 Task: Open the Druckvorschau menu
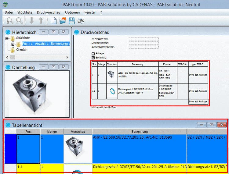49,12
